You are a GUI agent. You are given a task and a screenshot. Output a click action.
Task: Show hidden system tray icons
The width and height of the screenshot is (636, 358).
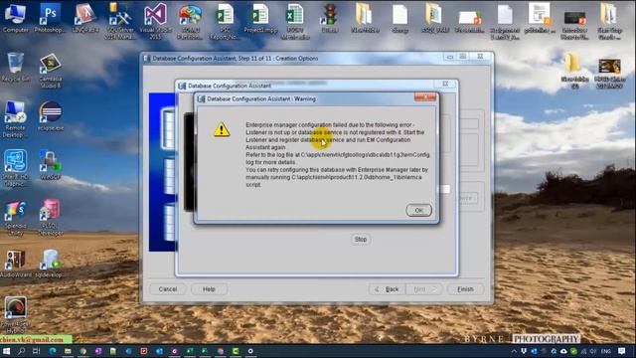[514, 351]
